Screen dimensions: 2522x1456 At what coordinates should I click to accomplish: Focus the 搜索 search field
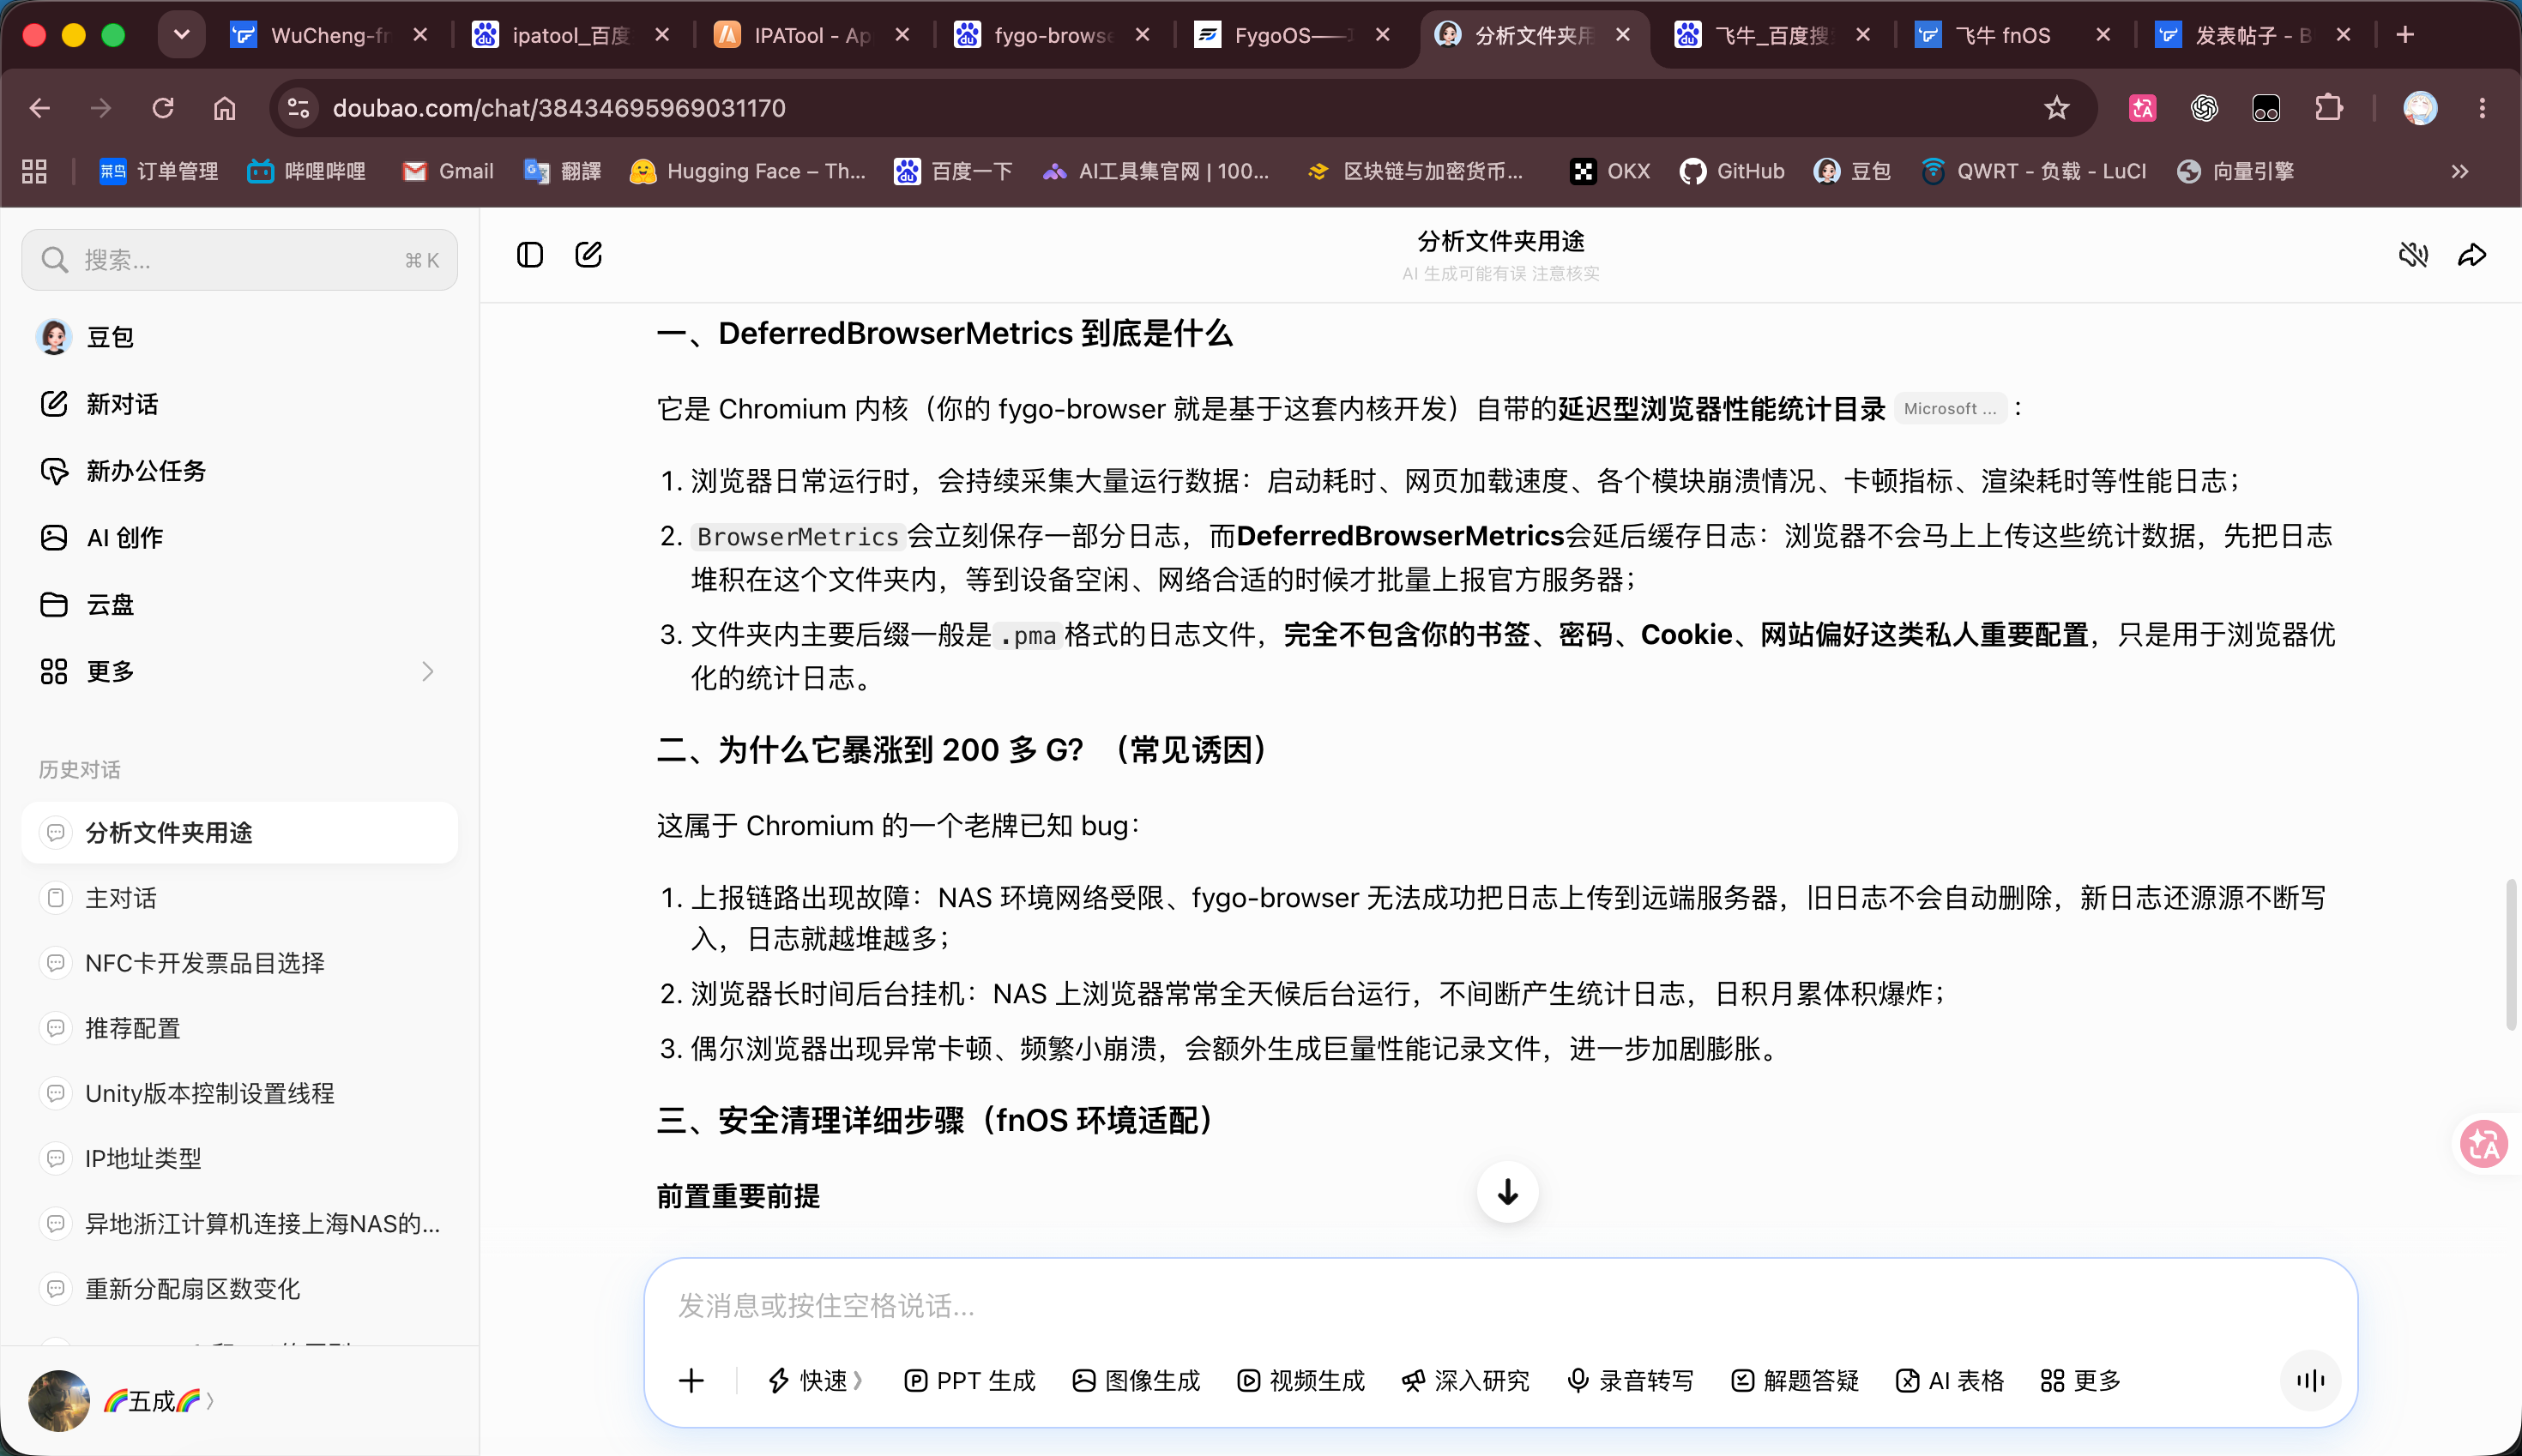pyautogui.click(x=239, y=260)
